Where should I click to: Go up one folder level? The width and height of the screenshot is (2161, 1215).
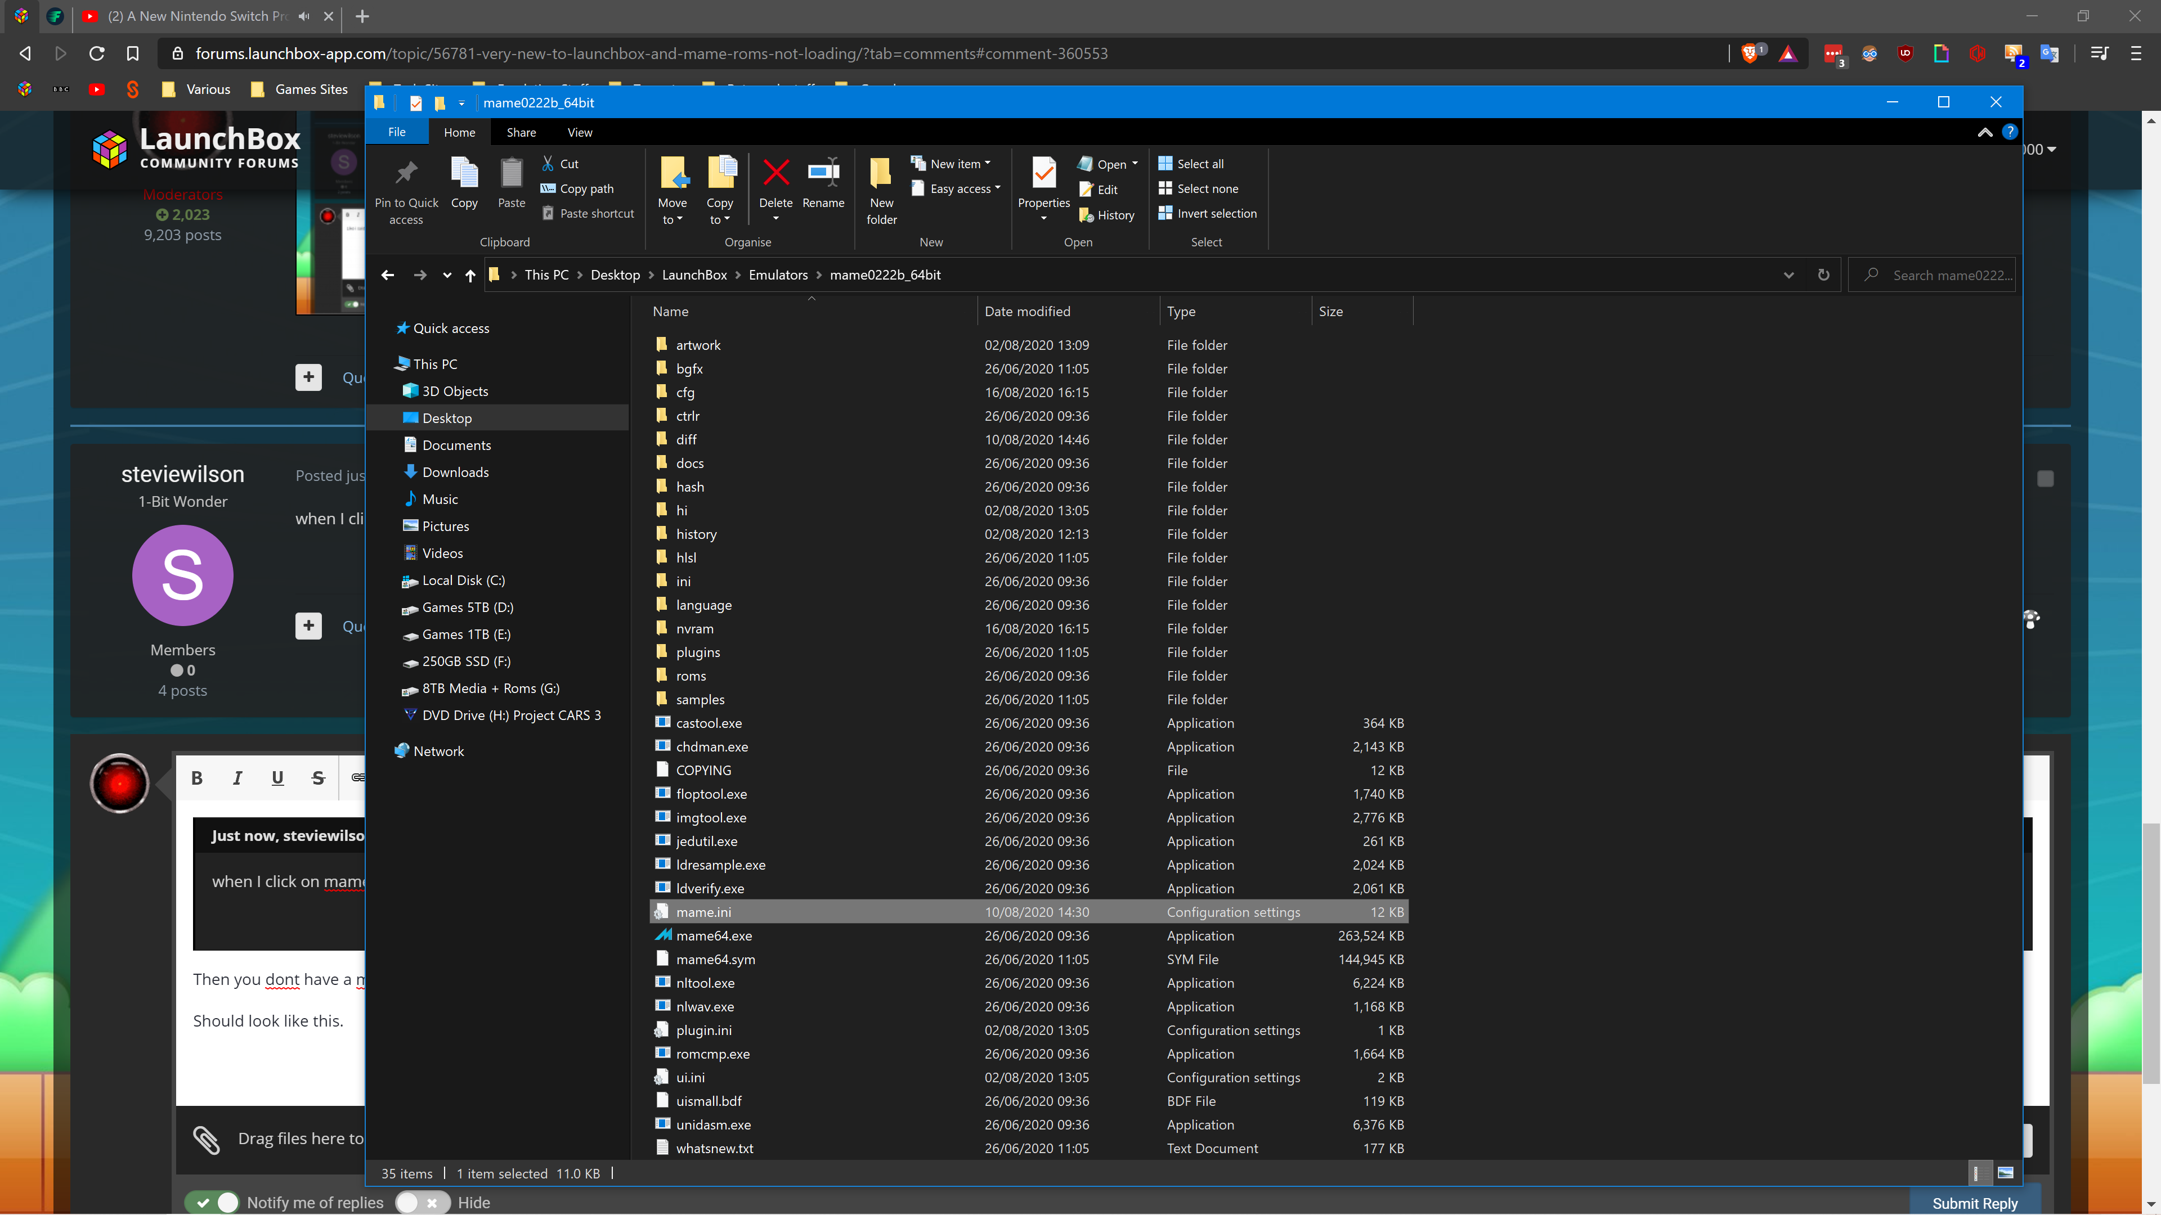(470, 275)
